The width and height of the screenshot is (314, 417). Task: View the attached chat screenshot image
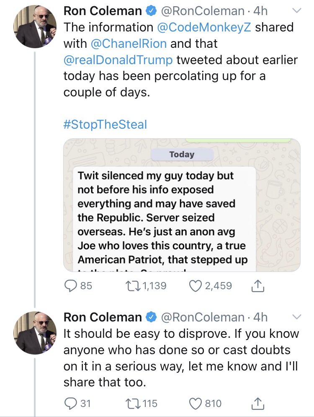[182, 205]
